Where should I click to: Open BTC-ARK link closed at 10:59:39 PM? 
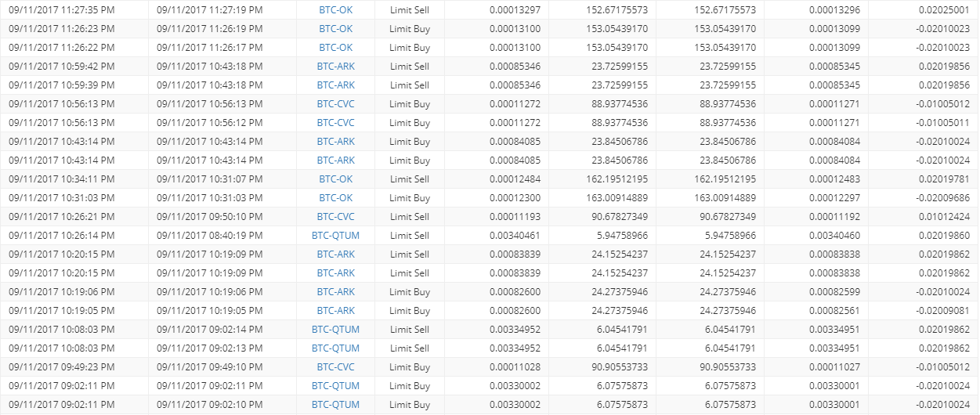[x=335, y=85]
